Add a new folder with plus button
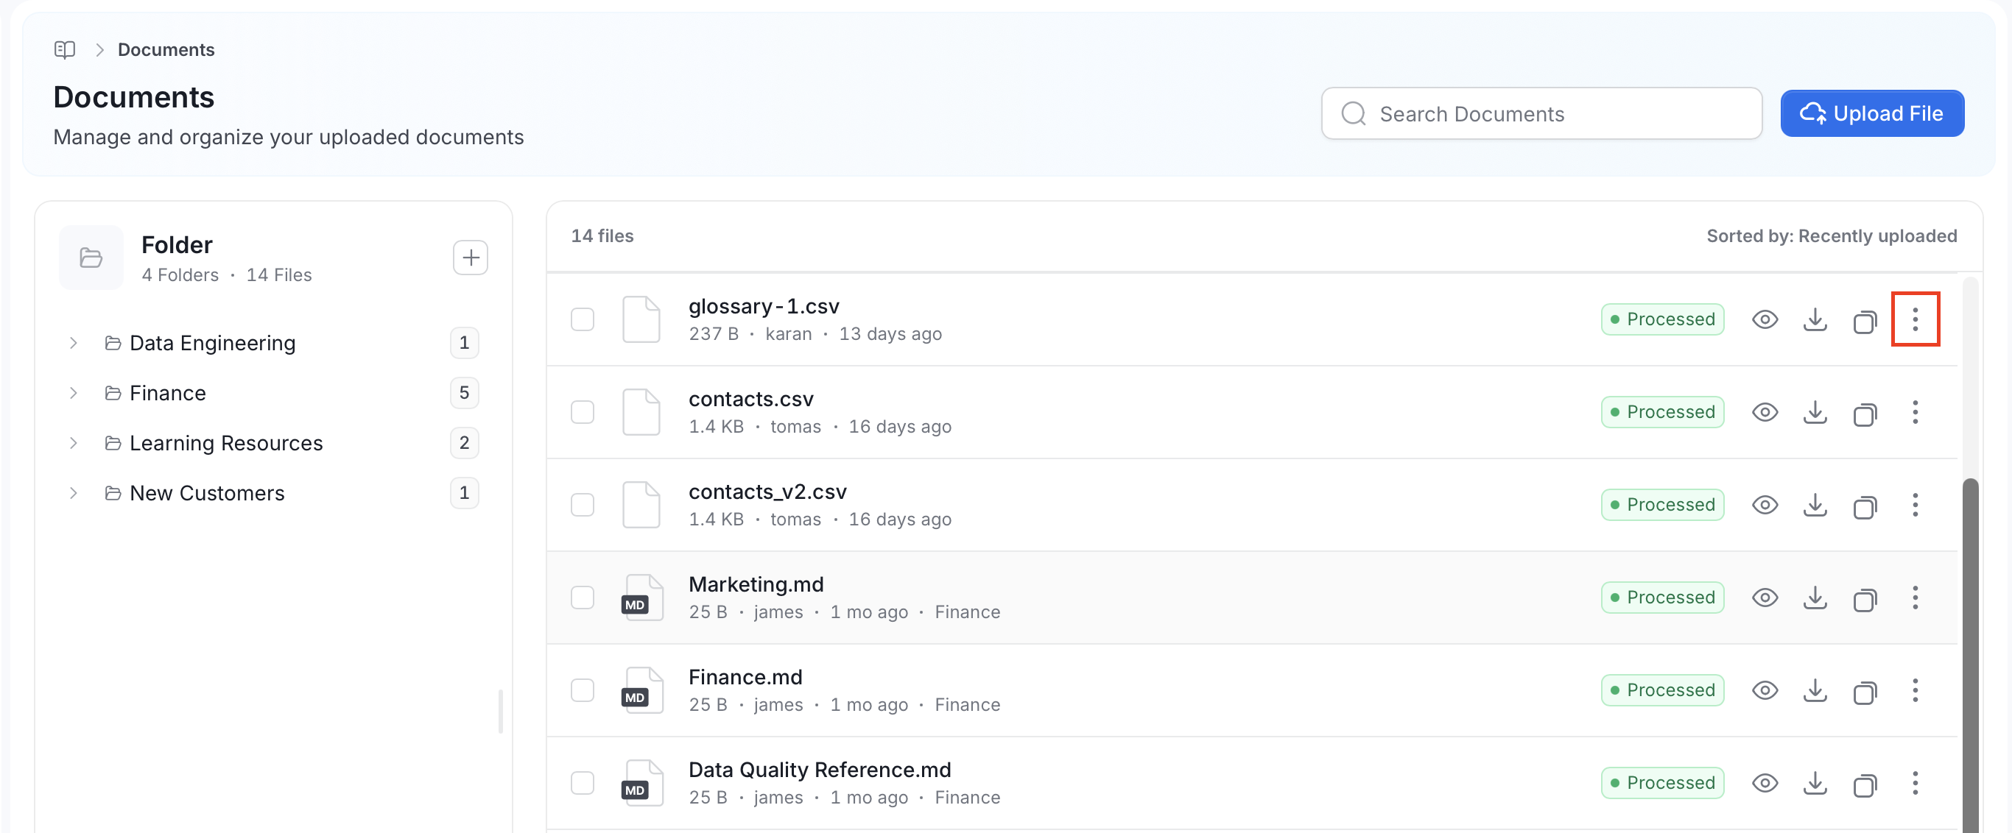Image resolution: width=2012 pixels, height=833 pixels. [x=470, y=258]
